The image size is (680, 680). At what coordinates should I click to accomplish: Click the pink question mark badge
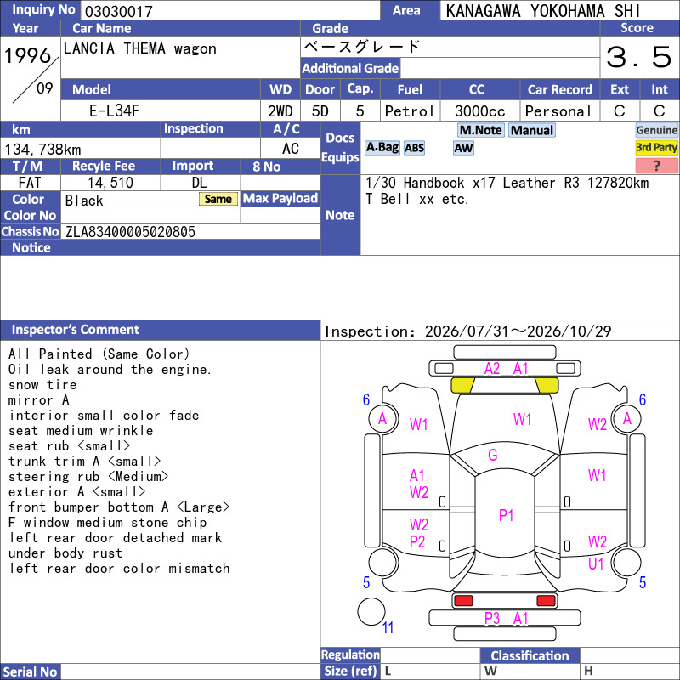point(656,166)
